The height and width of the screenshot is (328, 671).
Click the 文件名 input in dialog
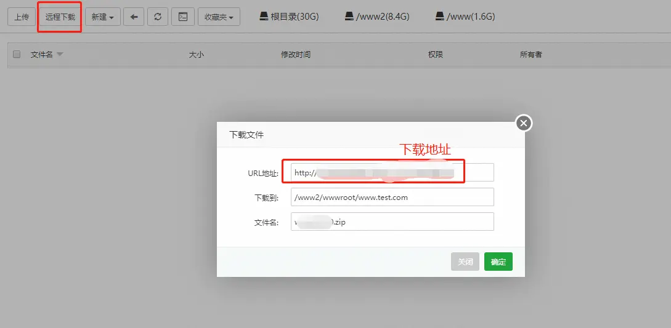[x=392, y=222]
